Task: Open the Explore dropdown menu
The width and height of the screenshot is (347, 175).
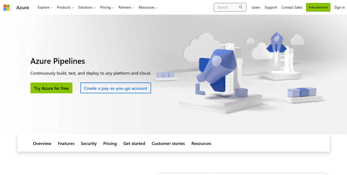Action: [x=45, y=7]
